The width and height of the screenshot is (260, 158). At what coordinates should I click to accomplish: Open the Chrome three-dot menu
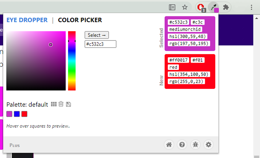[x=251, y=7]
